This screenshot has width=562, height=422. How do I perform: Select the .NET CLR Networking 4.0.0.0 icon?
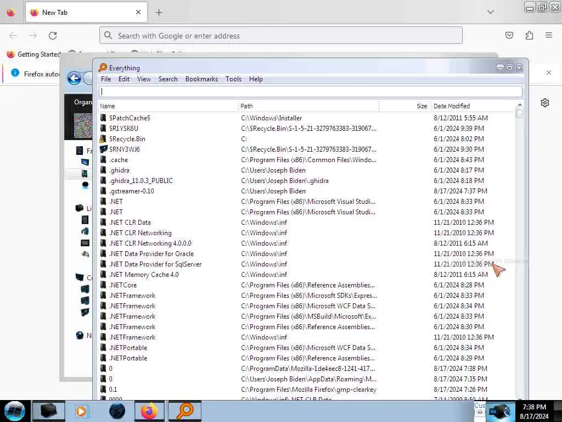(103, 243)
